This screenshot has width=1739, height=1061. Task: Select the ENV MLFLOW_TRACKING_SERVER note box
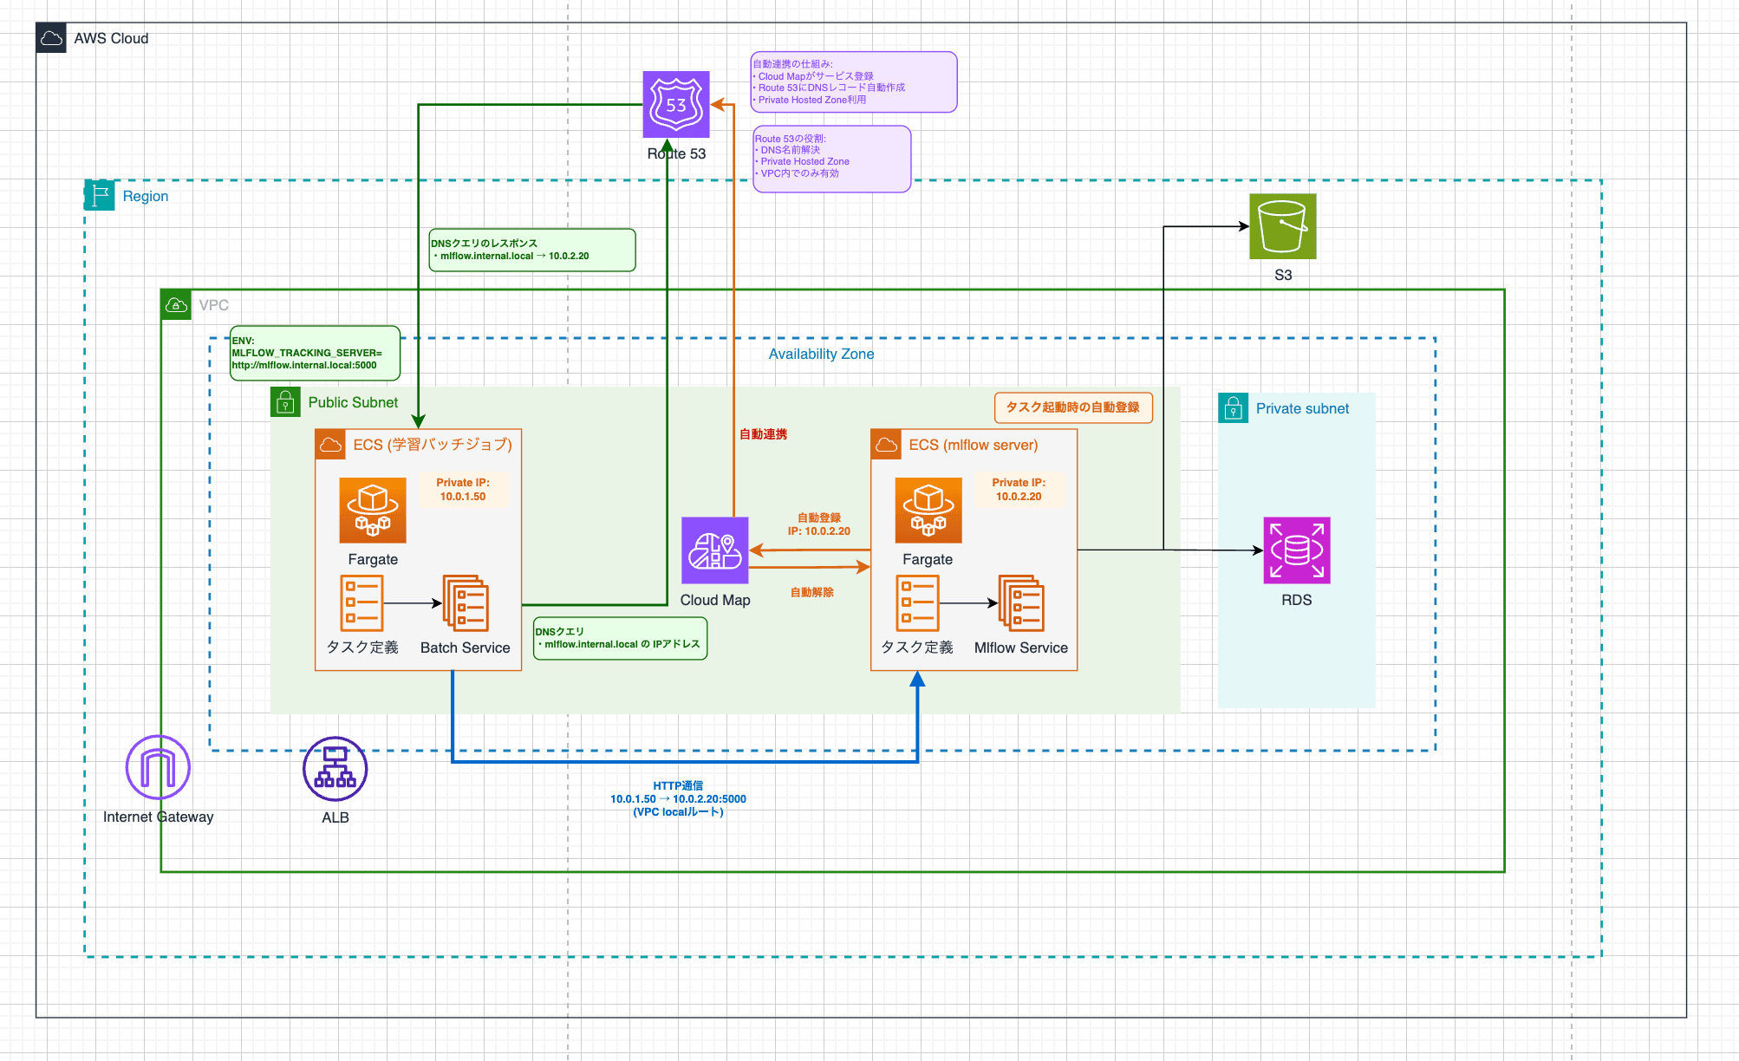click(315, 353)
